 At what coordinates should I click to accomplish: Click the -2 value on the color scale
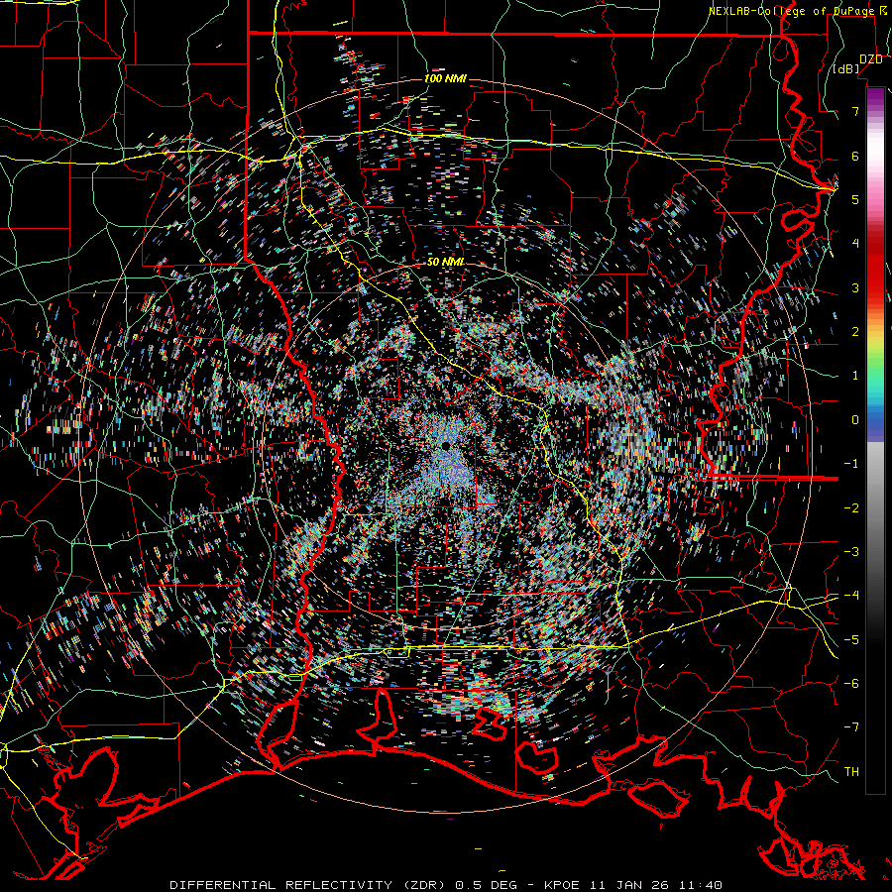(851, 507)
